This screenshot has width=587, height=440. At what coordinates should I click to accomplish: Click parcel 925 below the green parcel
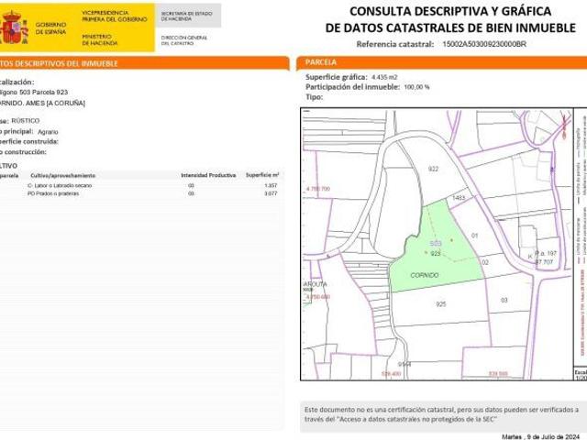(x=440, y=303)
